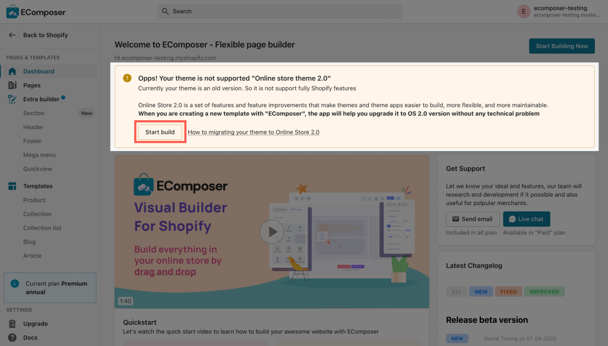Viewport: 608px width, 346px height.
Task: Click the Get Support heading
Action: coord(465,168)
